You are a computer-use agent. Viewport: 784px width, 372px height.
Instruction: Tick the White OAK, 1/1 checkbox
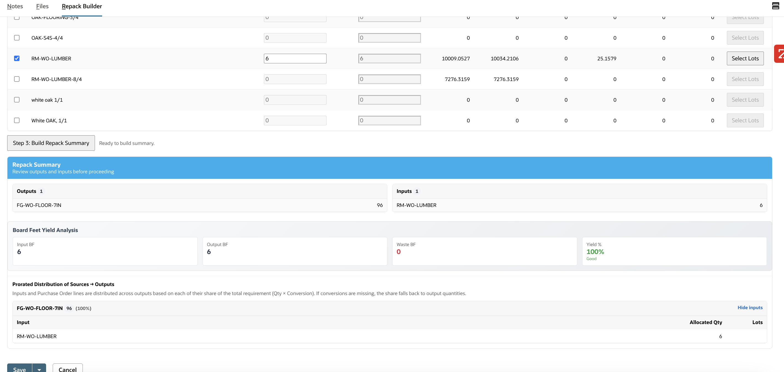coord(17,120)
